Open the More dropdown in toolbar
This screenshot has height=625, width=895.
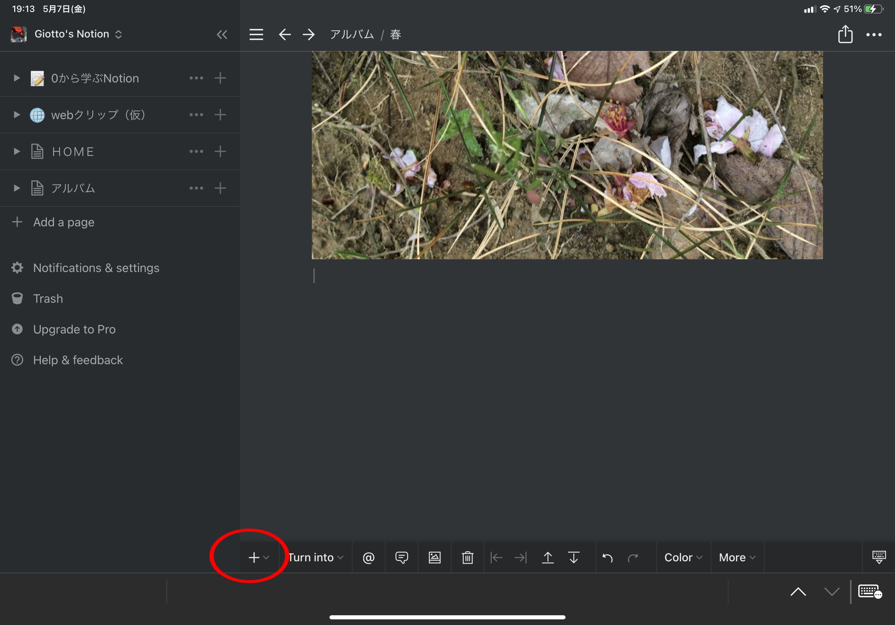point(737,558)
